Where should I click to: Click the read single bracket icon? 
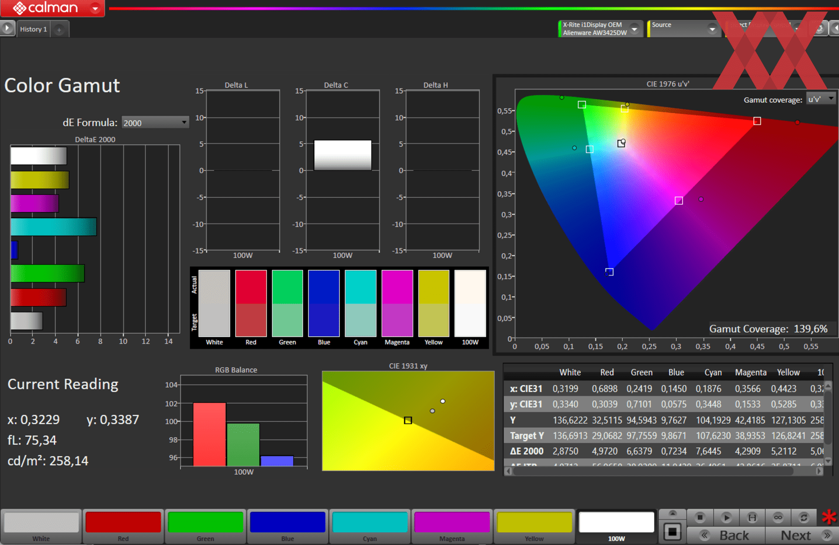[752, 517]
